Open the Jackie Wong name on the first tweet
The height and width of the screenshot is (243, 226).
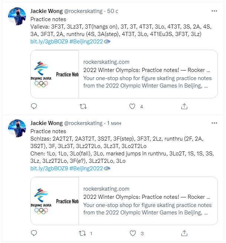point(46,11)
